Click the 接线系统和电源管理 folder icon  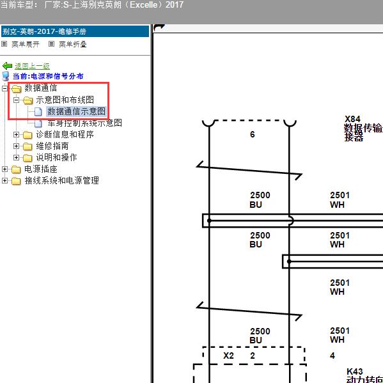coord(16,181)
